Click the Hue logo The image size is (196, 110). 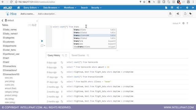coord(8,8)
